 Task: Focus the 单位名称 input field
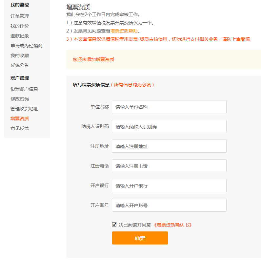tap(169, 107)
